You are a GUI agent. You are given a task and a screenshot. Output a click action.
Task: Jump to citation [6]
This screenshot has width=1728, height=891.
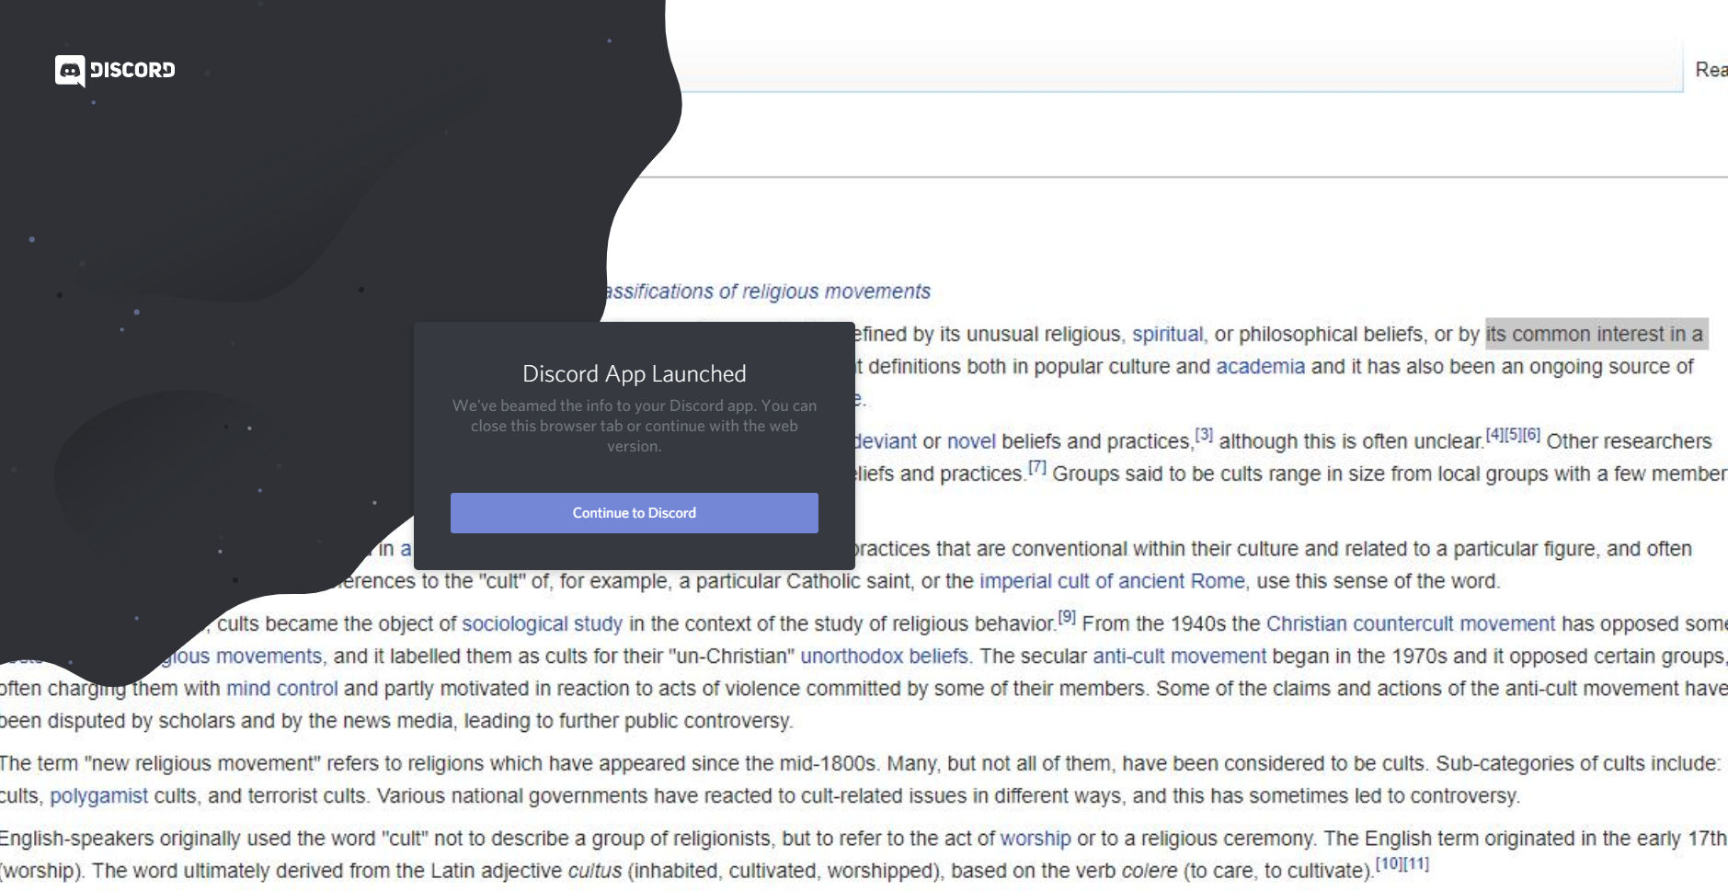pyautogui.click(x=1531, y=435)
